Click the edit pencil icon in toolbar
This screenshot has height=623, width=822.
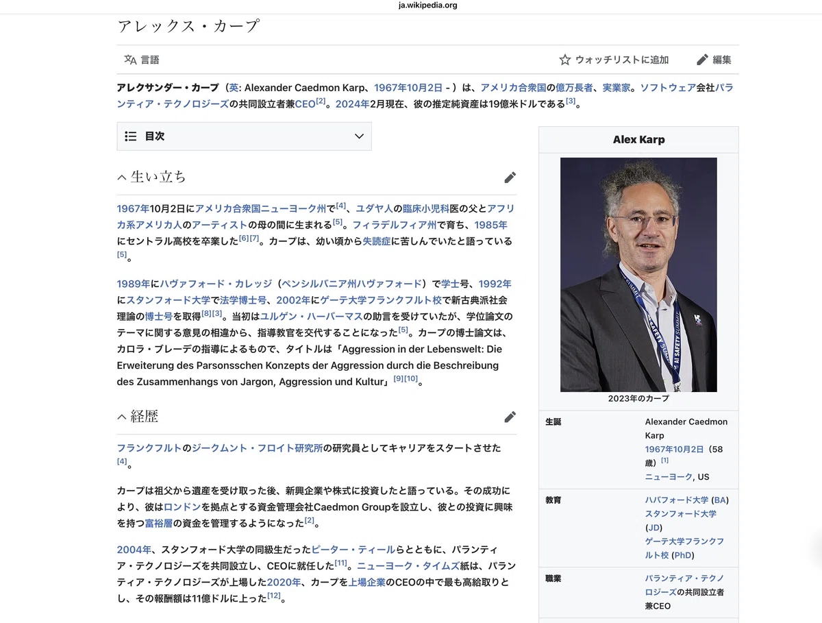[x=702, y=60]
